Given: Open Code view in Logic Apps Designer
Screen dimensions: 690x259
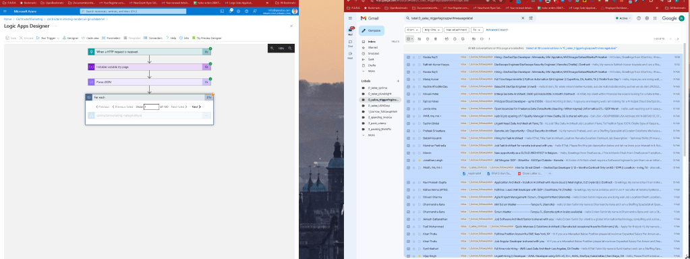Looking at the screenshot, I should 90,38.
